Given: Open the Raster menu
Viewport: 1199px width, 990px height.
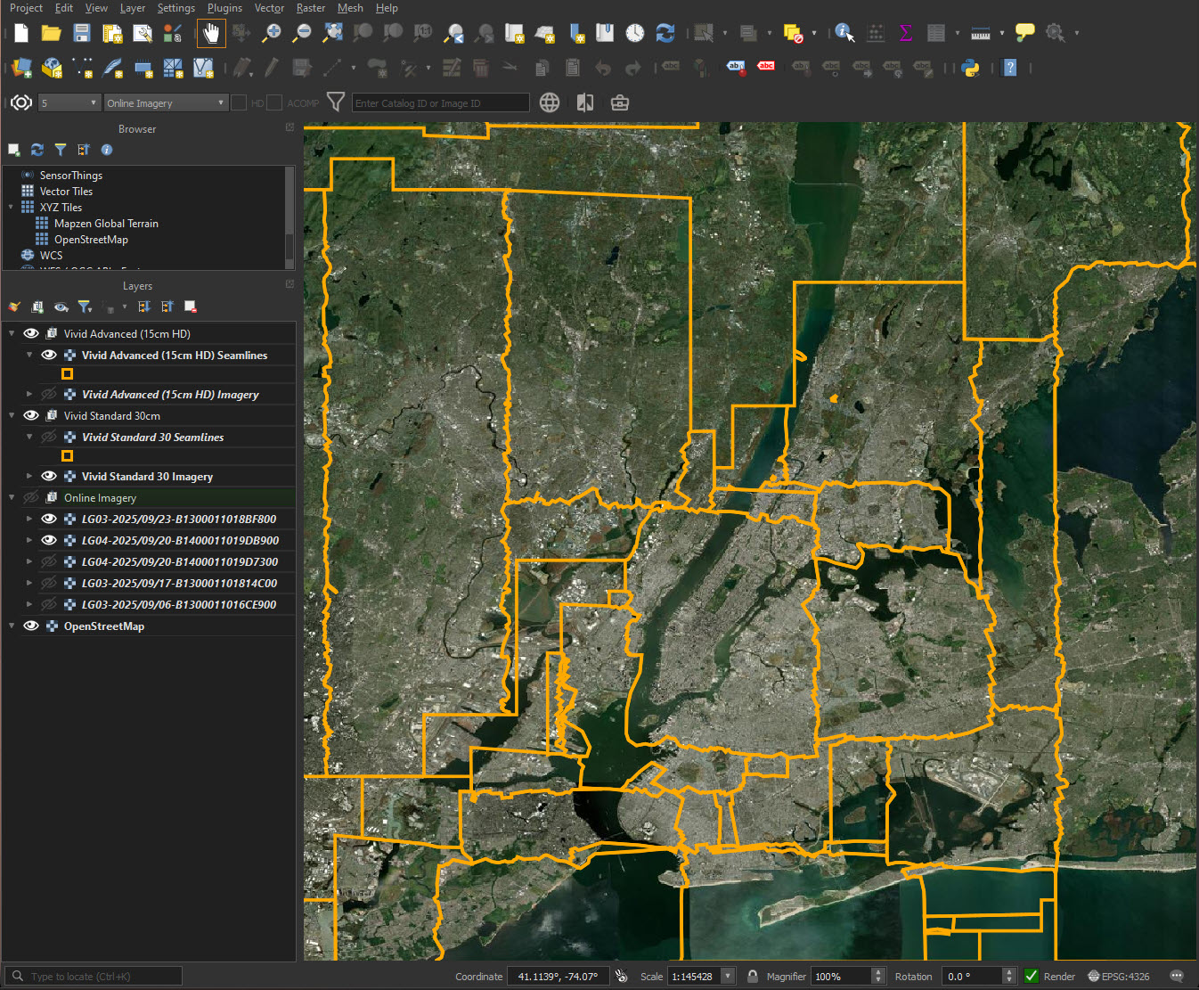Looking at the screenshot, I should pos(310,8).
